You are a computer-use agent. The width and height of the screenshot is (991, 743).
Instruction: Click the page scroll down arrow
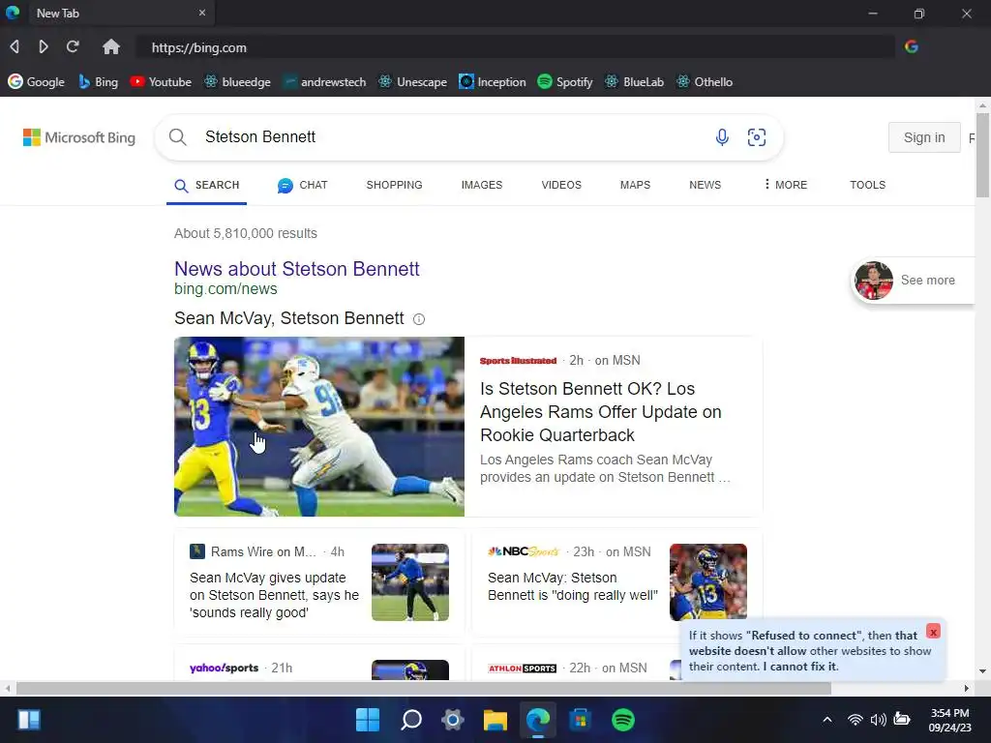click(982, 671)
